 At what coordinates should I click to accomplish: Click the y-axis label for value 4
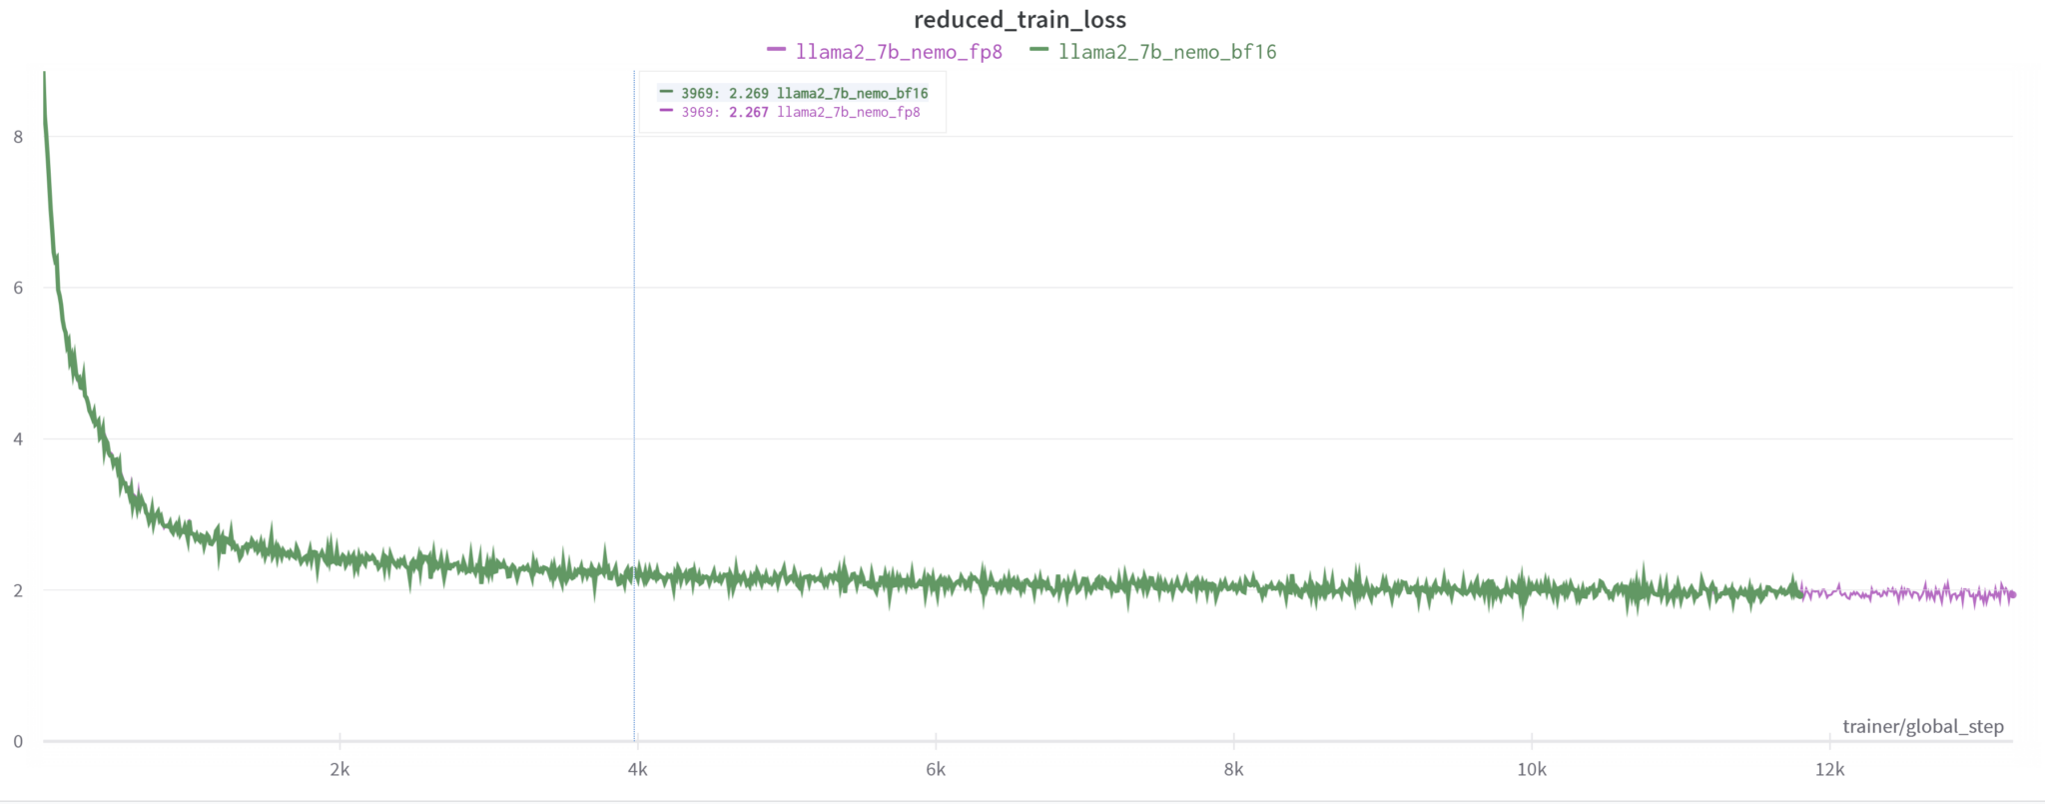18,438
